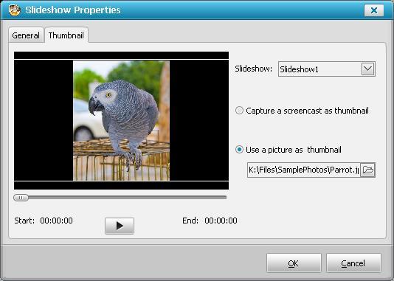This screenshot has width=394, height=281.
Task: Confirm with the OK button
Action: point(294,263)
